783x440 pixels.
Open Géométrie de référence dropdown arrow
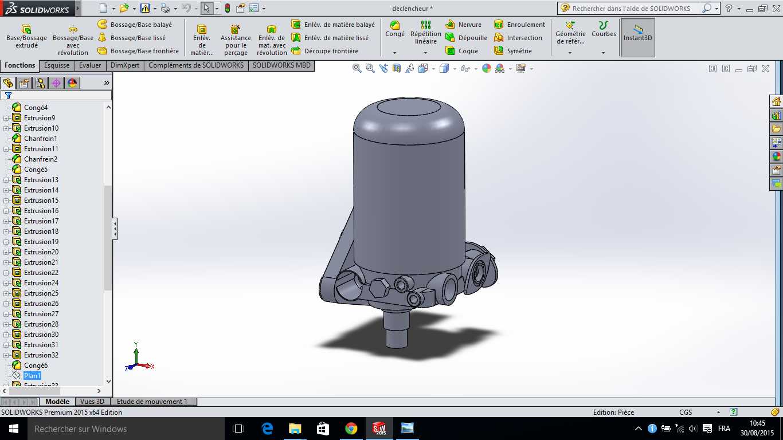(x=570, y=53)
